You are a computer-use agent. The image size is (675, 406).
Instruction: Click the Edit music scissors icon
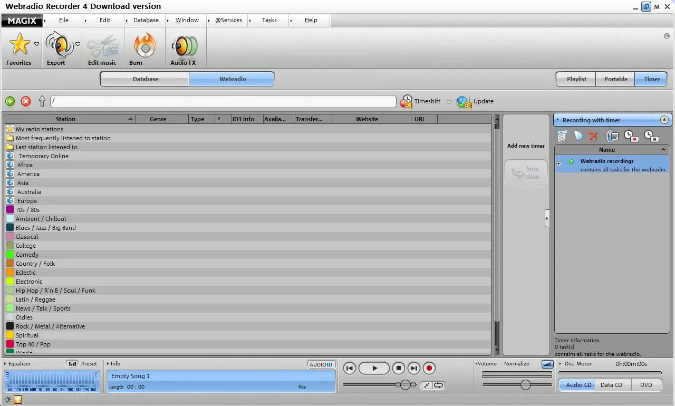pyautogui.click(x=102, y=45)
